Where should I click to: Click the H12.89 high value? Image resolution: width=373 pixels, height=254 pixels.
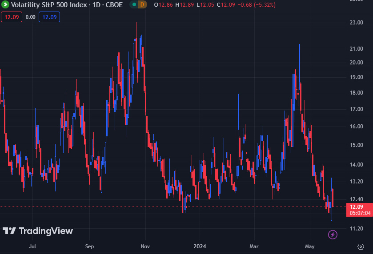click(184, 5)
